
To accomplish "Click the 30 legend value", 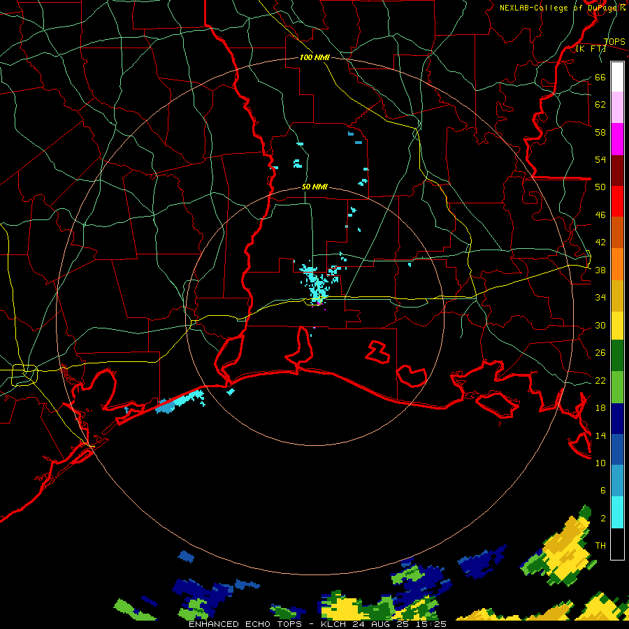I will (600, 325).
